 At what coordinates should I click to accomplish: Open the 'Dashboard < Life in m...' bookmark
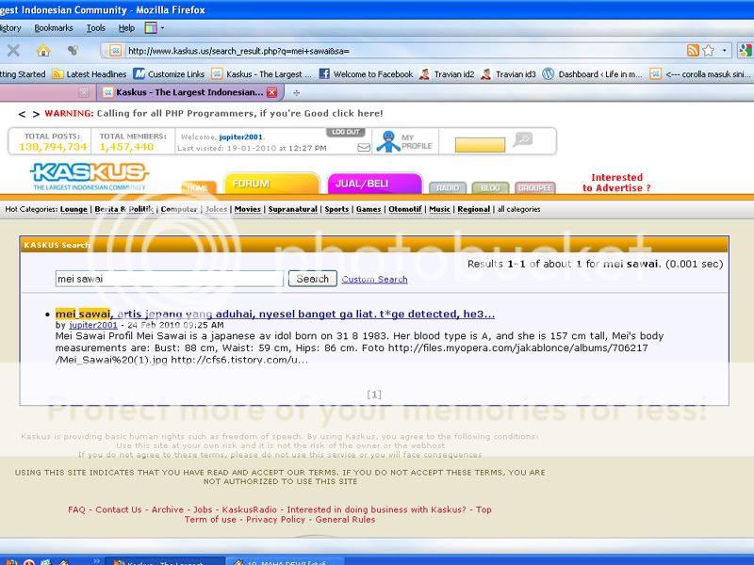click(593, 74)
